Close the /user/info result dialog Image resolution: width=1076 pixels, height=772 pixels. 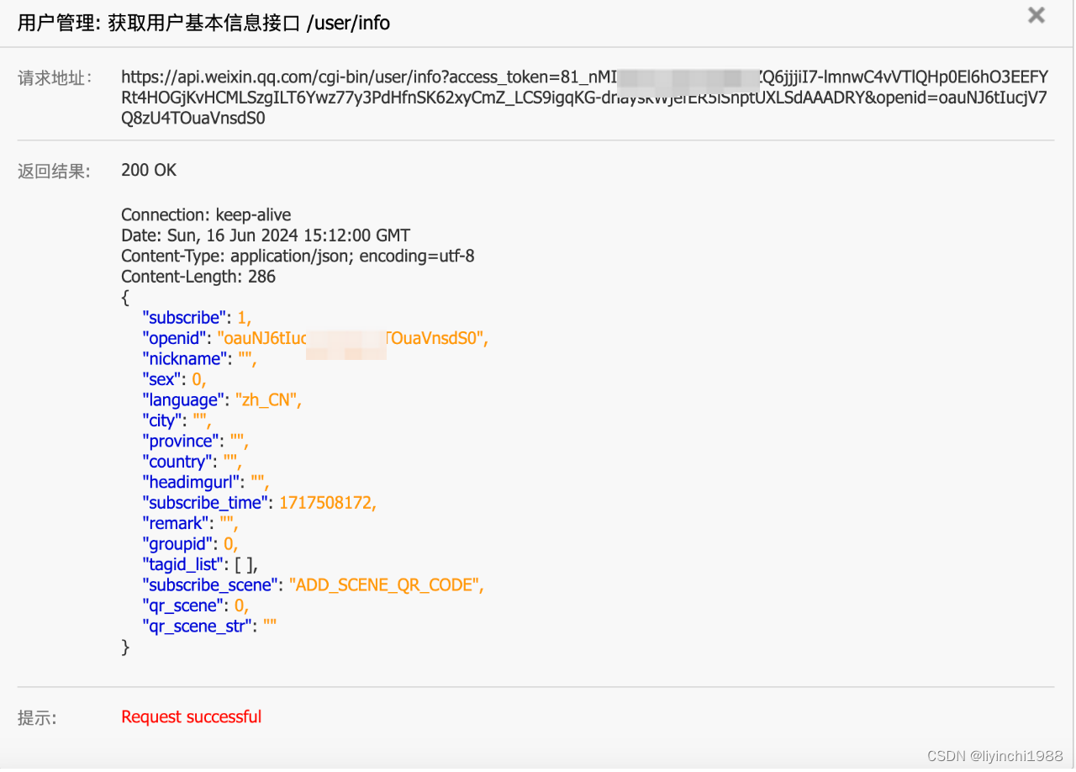(x=1036, y=15)
